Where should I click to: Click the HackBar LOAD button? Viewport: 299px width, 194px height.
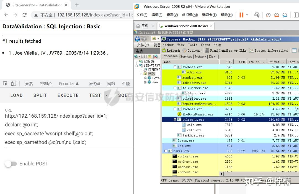pyautogui.click(x=17, y=95)
